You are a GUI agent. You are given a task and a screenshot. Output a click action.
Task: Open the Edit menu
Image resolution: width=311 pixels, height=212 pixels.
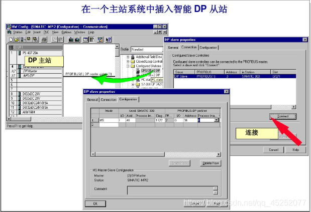28,32
